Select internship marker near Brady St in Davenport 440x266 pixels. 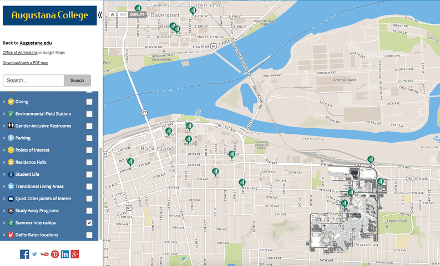193,11
